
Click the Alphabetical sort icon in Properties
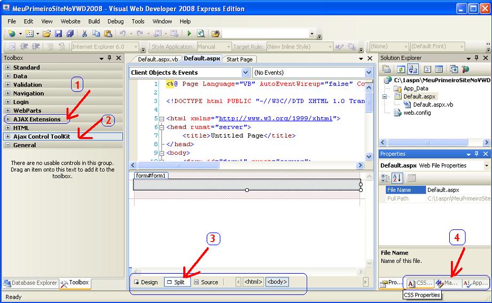coord(397,178)
